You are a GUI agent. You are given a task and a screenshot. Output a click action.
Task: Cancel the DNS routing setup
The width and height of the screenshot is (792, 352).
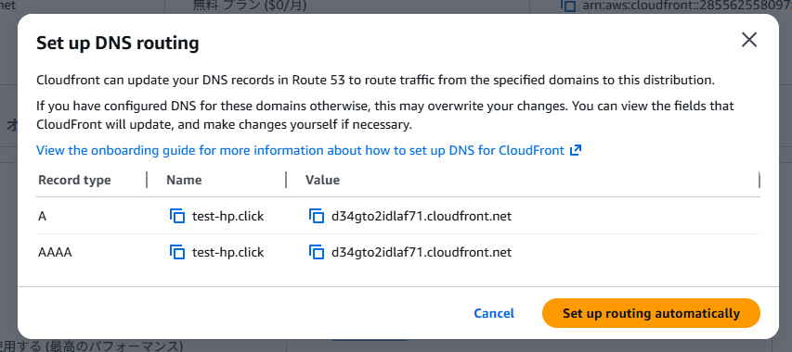point(493,313)
